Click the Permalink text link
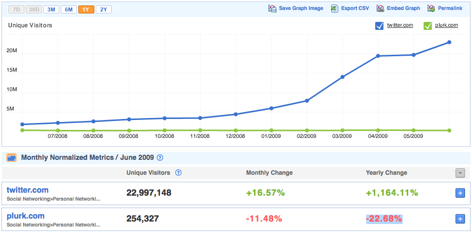Image resolution: width=472 pixels, height=232 pixels. [x=450, y=8]
